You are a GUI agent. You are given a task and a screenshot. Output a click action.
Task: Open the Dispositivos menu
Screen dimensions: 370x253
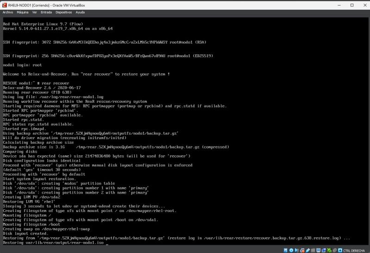point(64,12)
